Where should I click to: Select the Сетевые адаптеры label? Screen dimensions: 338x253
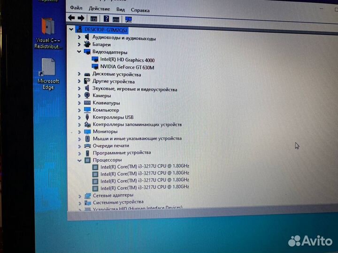(113, 195)
